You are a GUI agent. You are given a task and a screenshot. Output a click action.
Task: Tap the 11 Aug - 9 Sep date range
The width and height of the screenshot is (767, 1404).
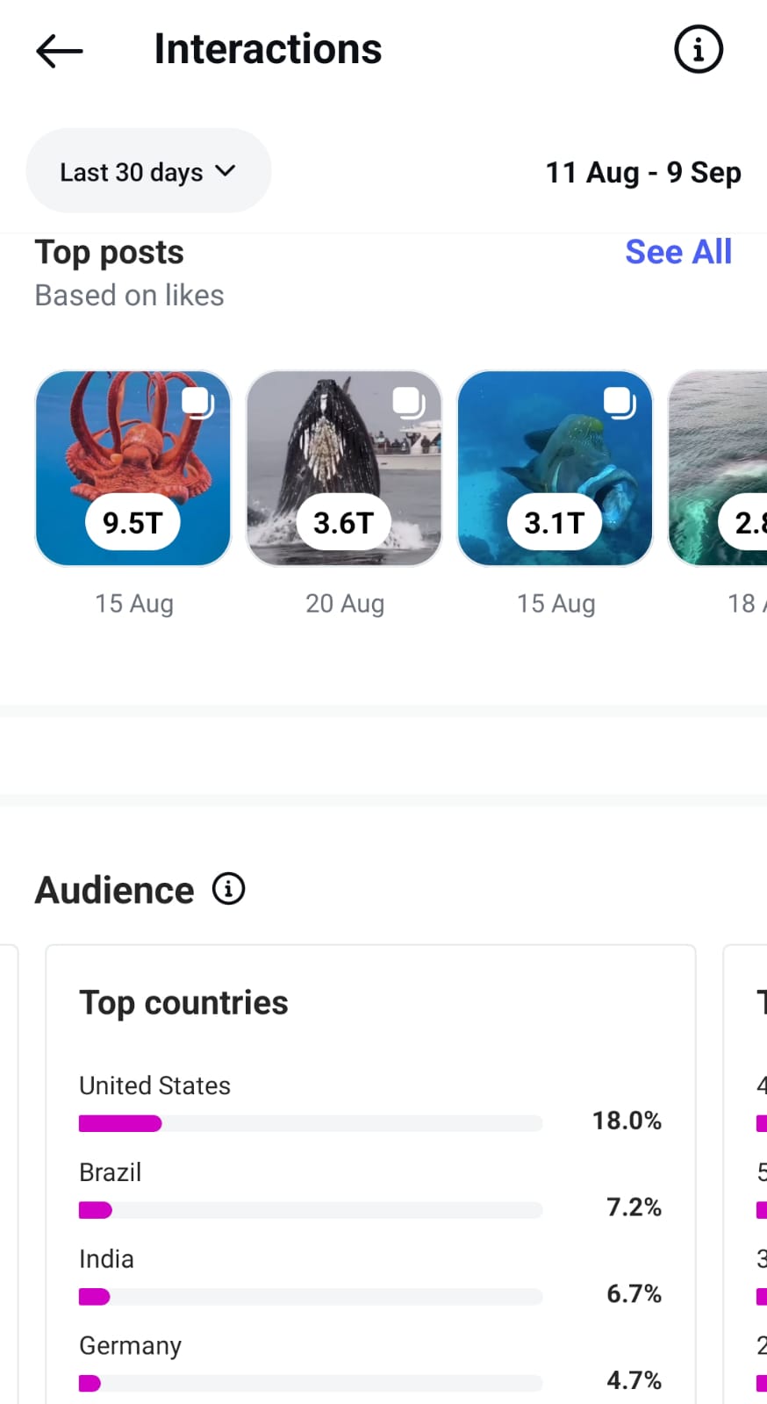642,172
